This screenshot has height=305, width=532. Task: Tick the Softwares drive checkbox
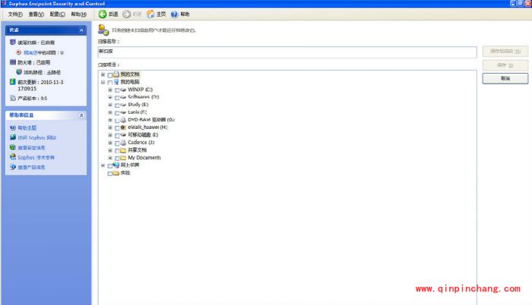tap(116, 97)
